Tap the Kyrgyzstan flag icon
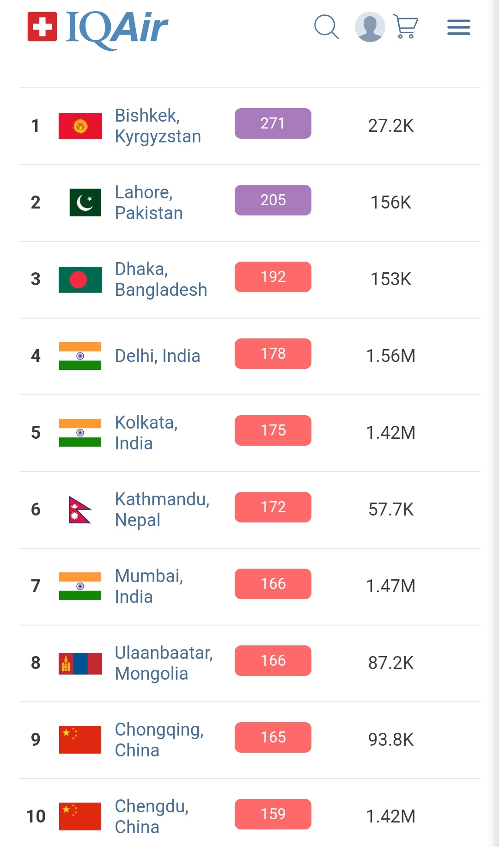The image size is (499, 847). pos(80,126)
